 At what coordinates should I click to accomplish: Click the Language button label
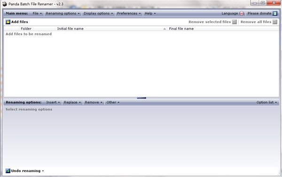[x=229, y=13]
